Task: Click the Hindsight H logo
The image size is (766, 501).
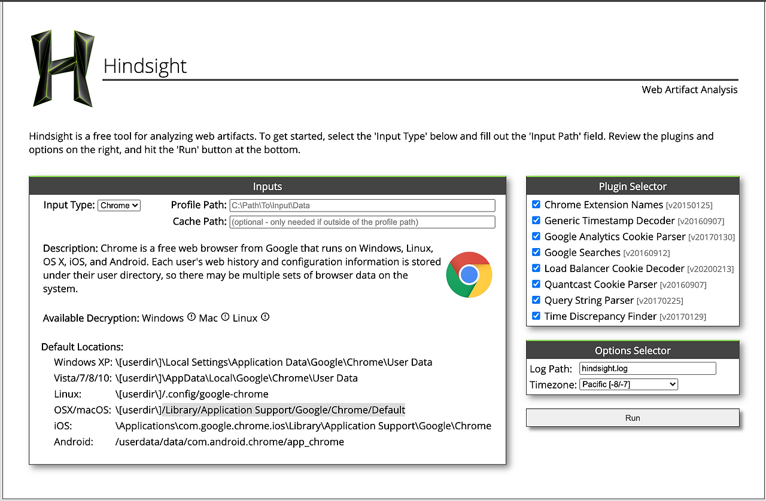Action: [63, 69]
